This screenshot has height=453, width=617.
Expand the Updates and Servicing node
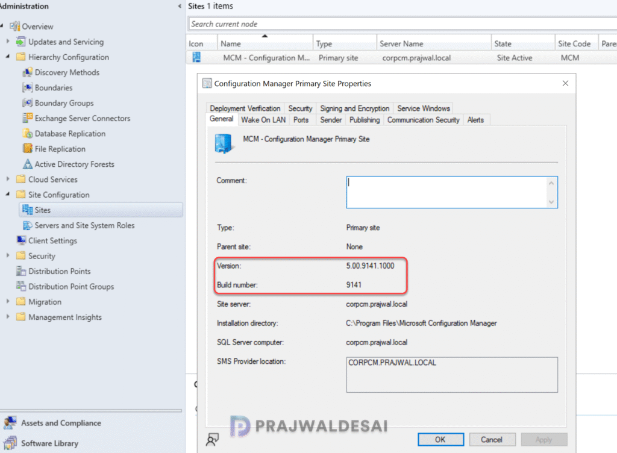(x=8, y=41)
